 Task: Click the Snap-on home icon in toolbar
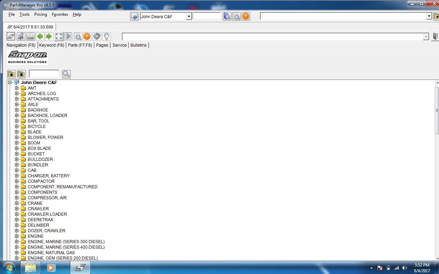(x=11, y=36)
